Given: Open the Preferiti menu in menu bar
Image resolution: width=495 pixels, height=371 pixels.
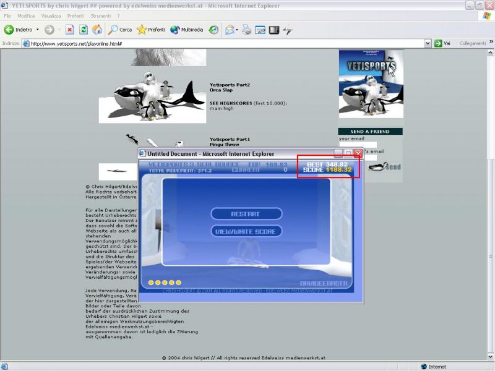Looking at the screenshot, I should click(x=75, y=16).
